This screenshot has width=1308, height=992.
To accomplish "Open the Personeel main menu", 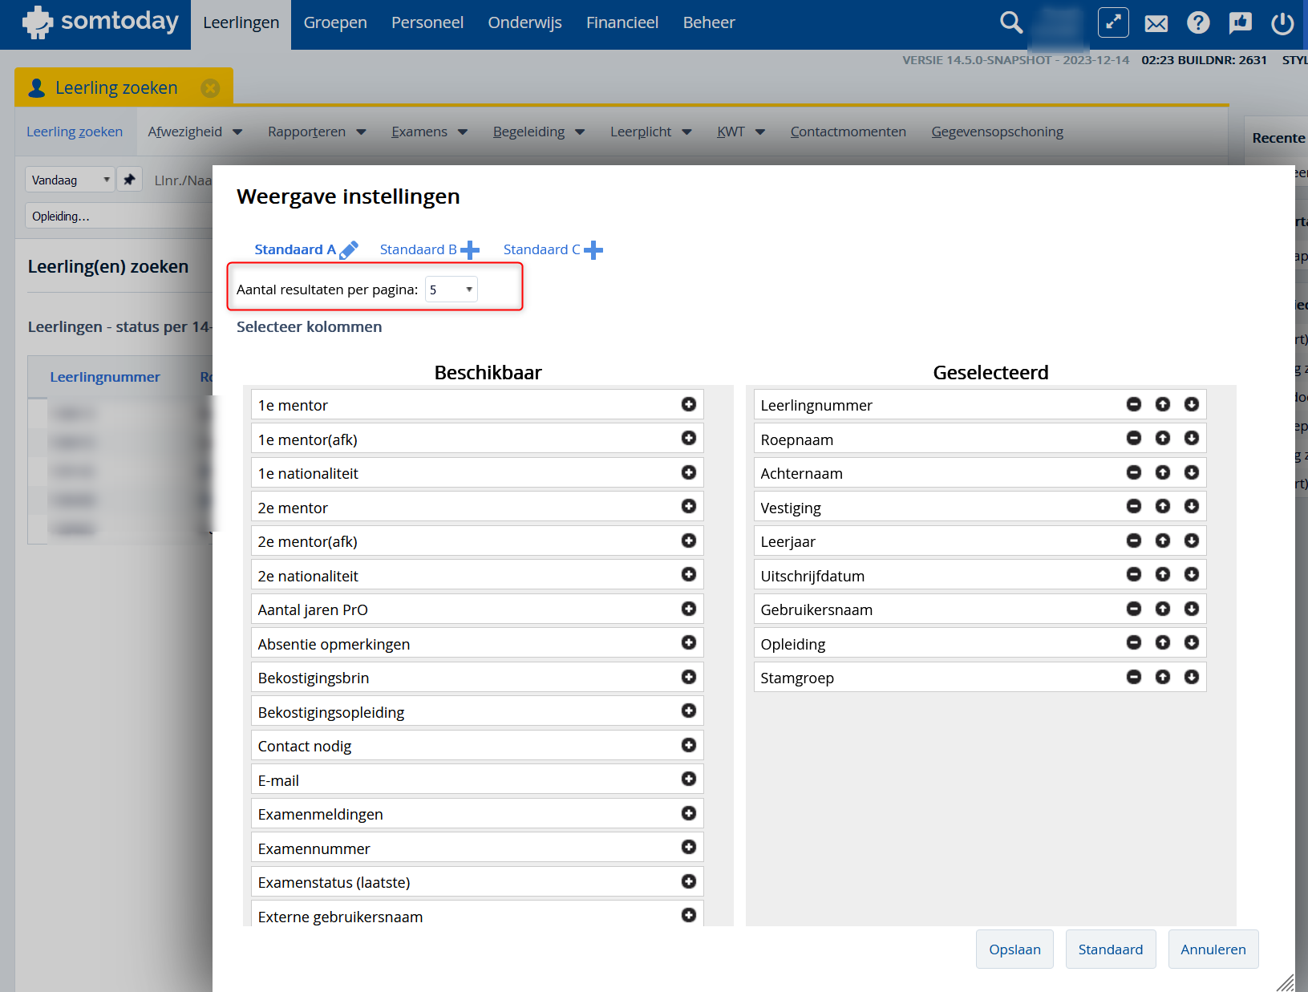I will pyautogui.click(x=427, y=23).
